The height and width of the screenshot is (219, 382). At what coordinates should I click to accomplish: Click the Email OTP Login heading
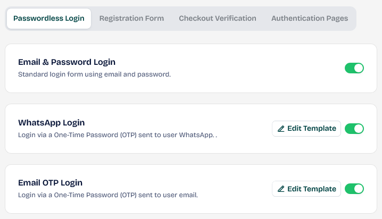pos(50,183)
